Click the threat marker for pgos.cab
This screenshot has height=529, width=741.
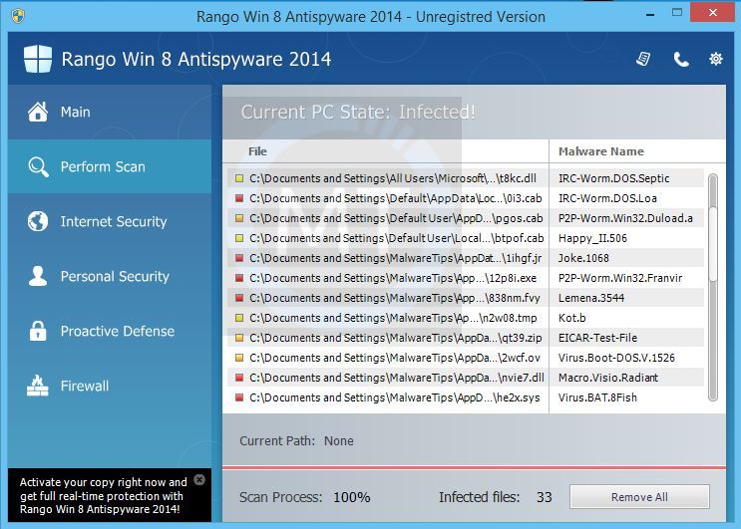[239, 218]
